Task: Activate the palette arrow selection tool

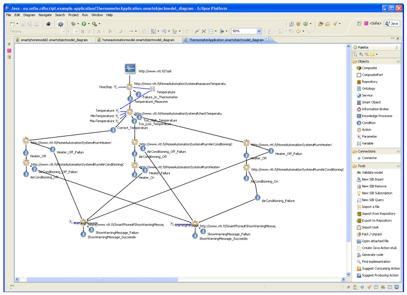Action: [x=355, y=54]
